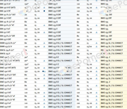This screenshot has width=127, height=109.
Task: Select "BWZ 151 R 1/2" EKT" model name
Action: tap(8, 75)
